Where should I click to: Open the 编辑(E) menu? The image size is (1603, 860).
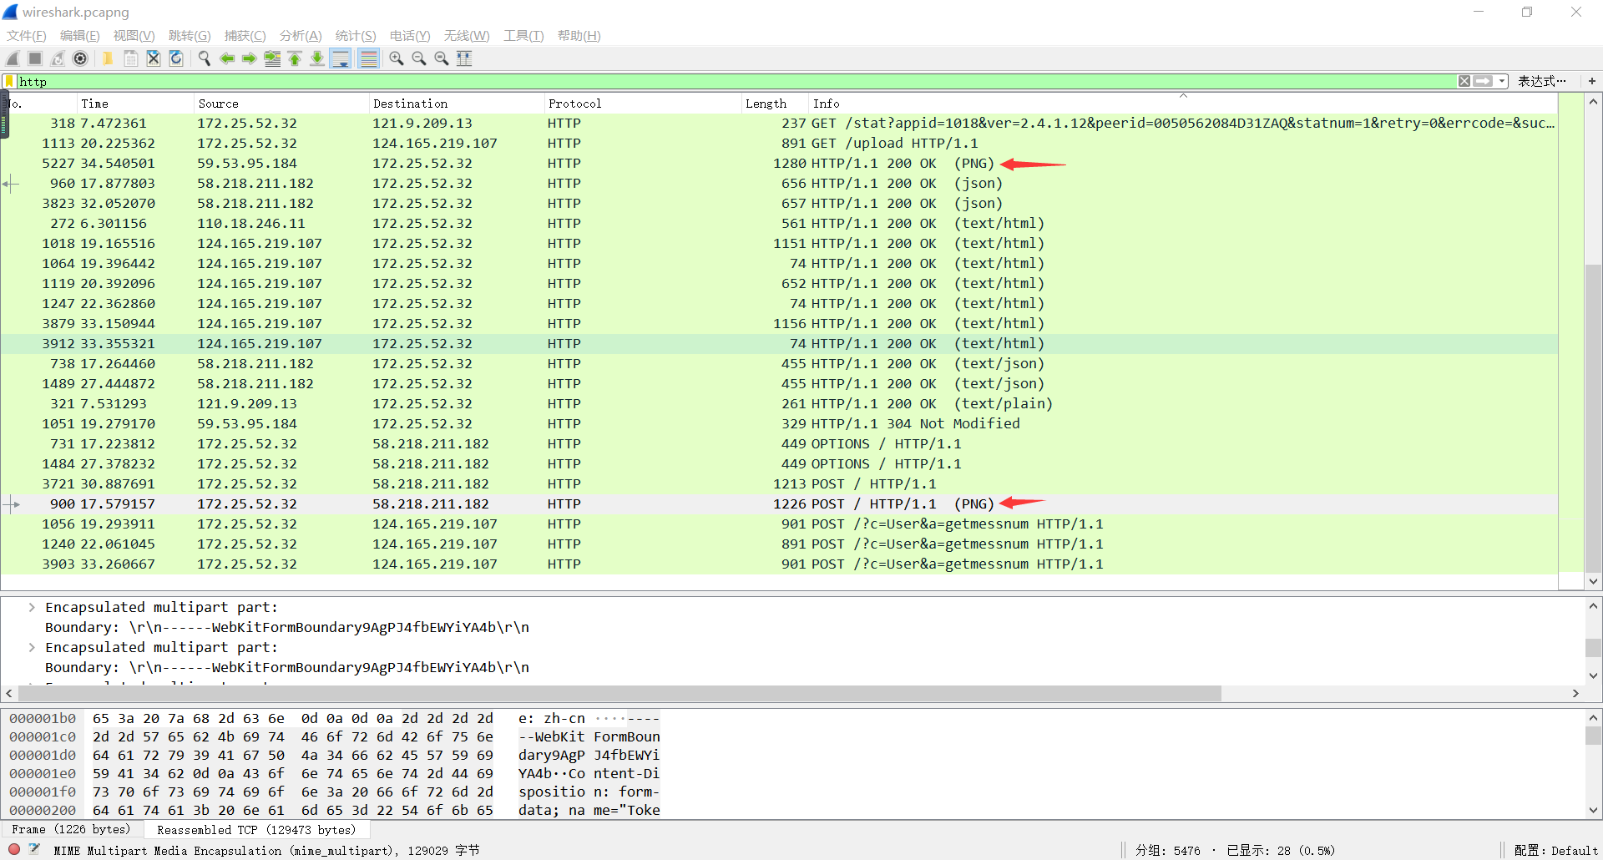(80, 36)
